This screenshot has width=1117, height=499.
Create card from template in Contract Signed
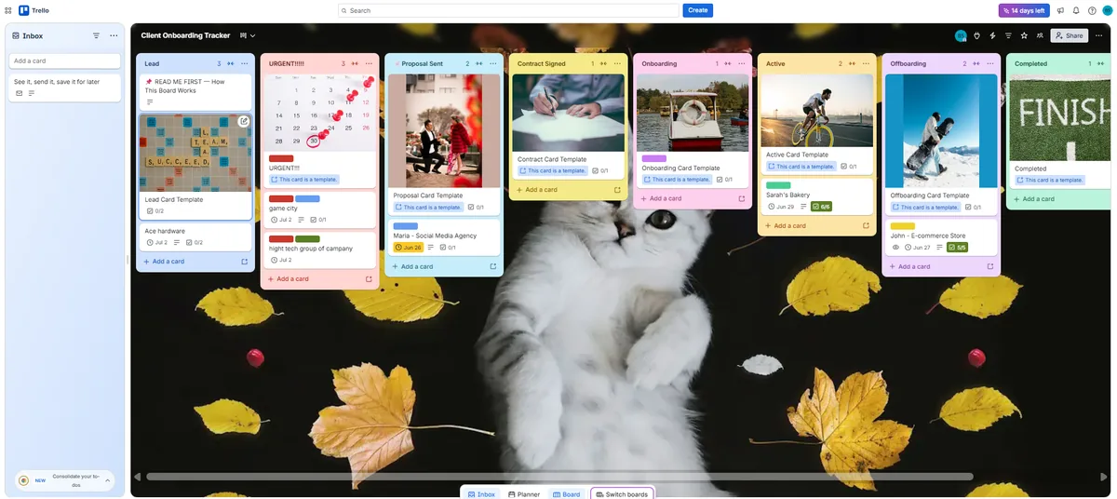(617, 189)
